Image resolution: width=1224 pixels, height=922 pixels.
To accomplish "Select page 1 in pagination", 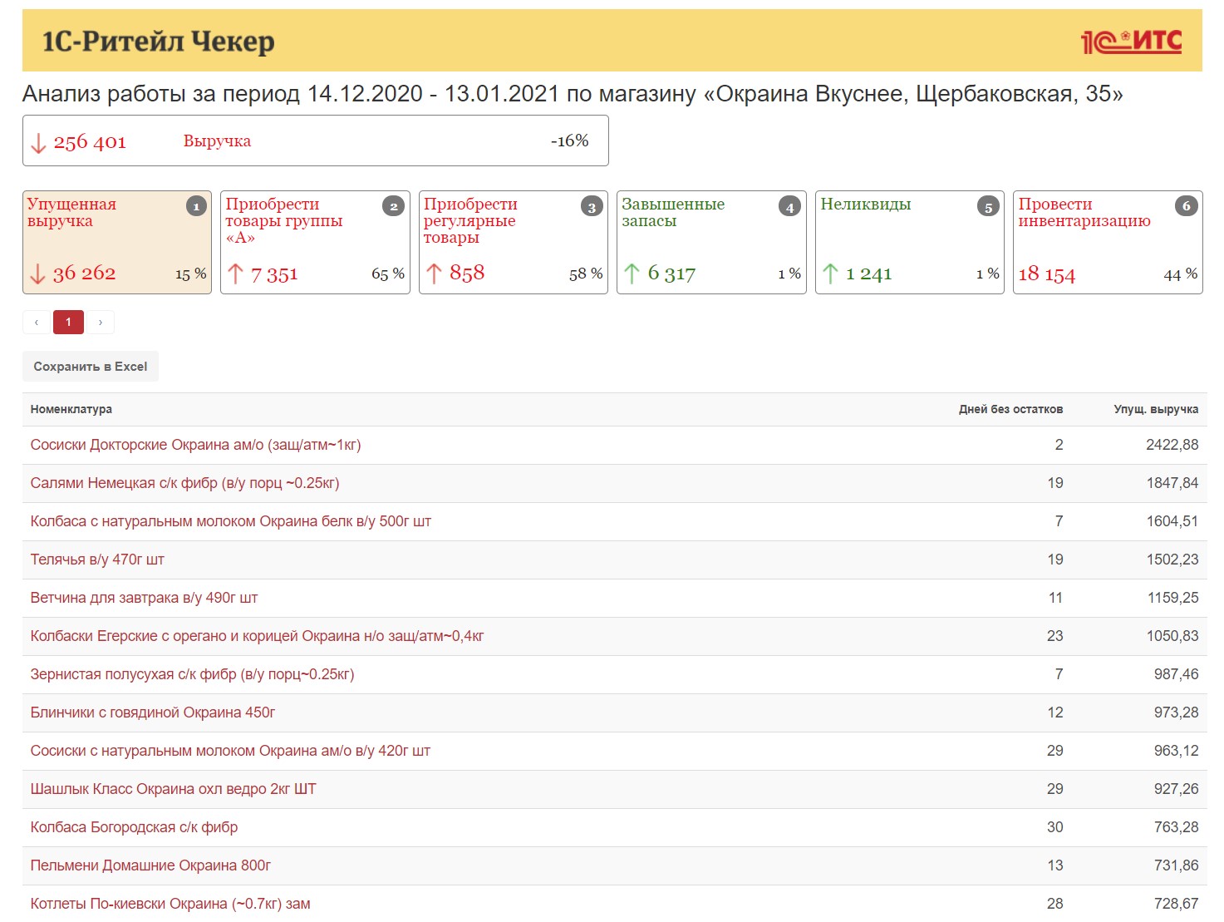I will (68, 322).
